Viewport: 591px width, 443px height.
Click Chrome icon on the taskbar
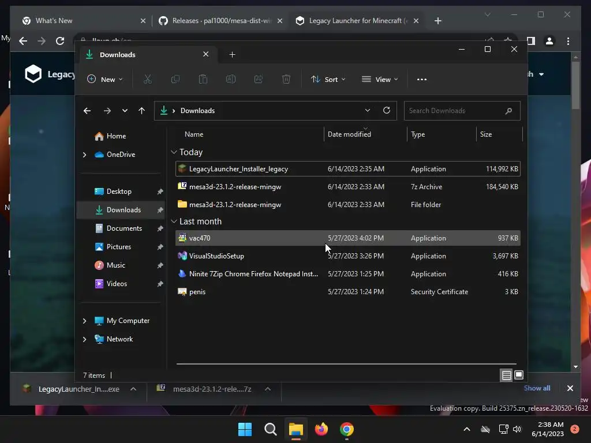pyautogui.click(x=347, y=429)
